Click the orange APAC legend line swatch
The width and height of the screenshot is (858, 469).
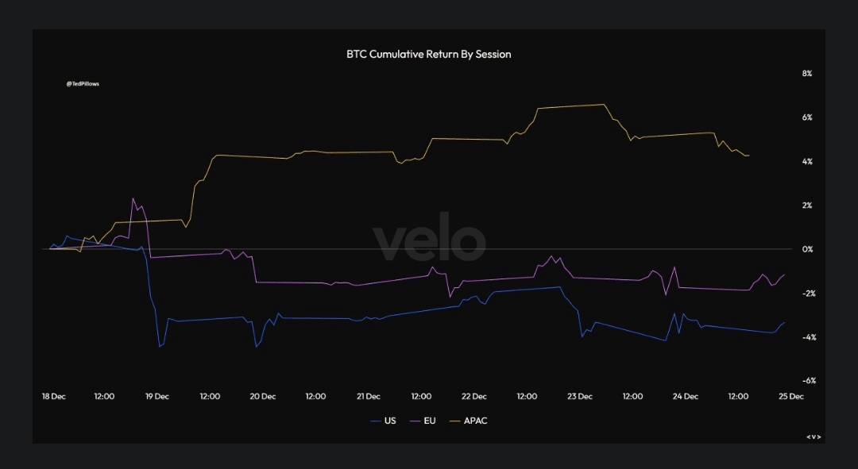[457, 421]
